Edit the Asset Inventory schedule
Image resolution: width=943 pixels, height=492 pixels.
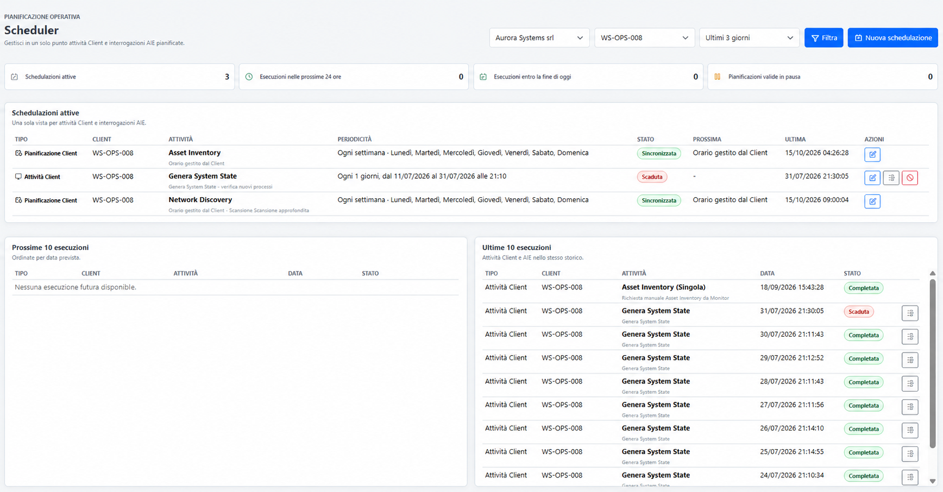click(872, 155)
